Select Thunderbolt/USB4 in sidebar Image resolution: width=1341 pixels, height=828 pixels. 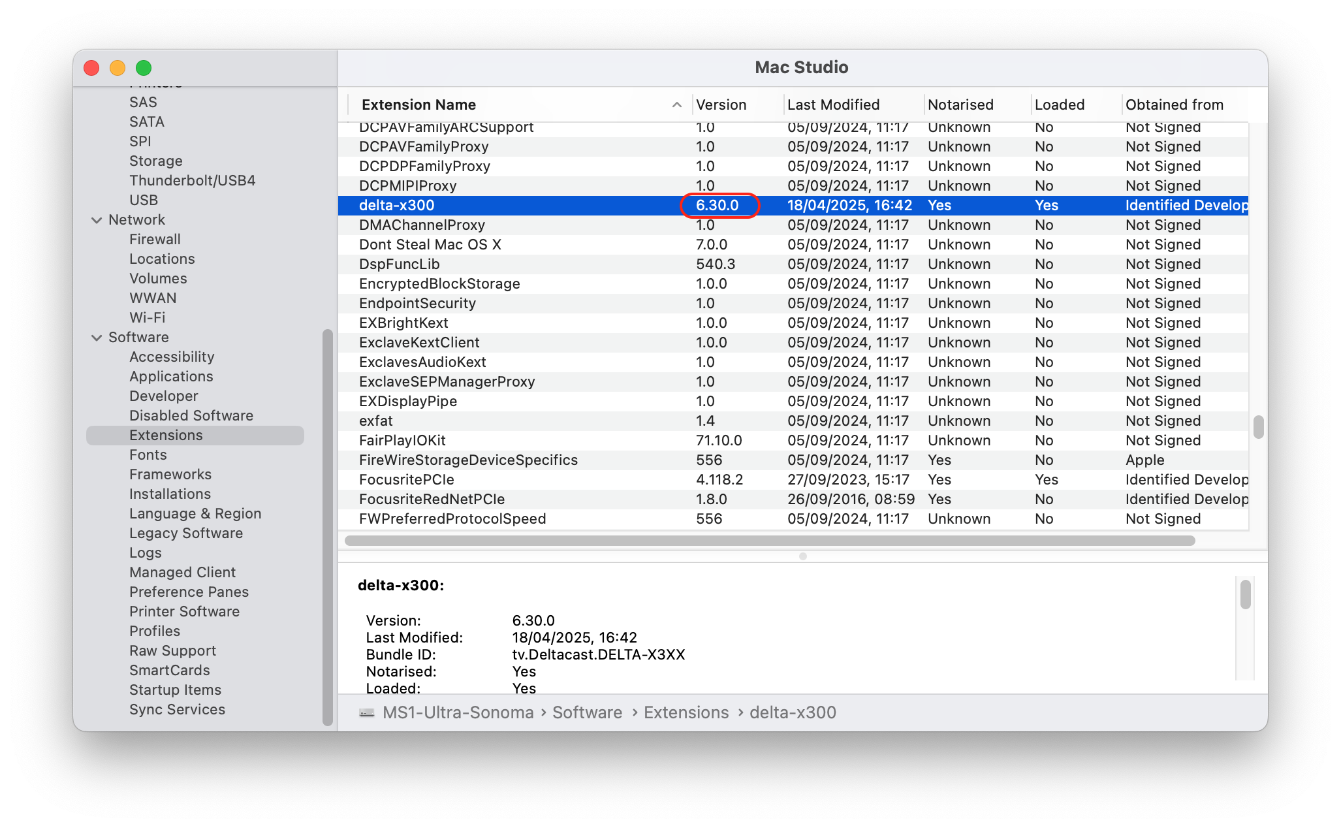click(193, 181)
